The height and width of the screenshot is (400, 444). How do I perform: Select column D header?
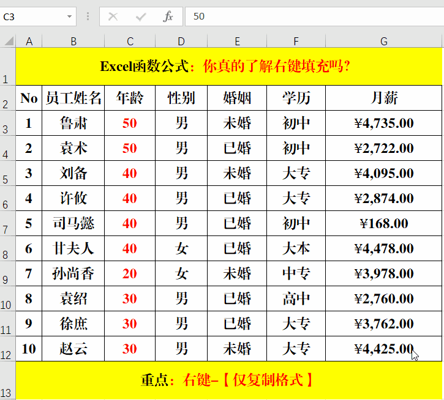click(x=181, y=42)
